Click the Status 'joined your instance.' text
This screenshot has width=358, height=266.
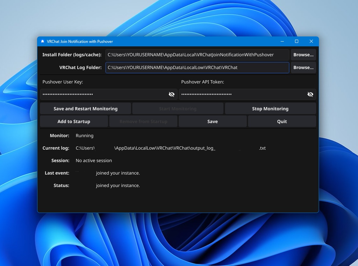118,185
